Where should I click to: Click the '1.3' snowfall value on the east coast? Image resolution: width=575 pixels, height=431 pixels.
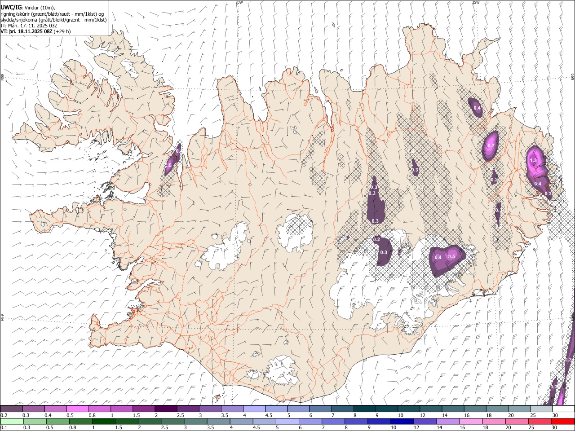pyautogui.click(x=533, y=160)
